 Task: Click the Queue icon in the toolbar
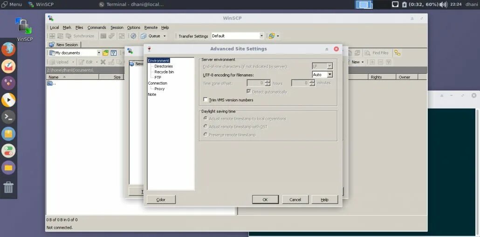(x=144, y=36)
